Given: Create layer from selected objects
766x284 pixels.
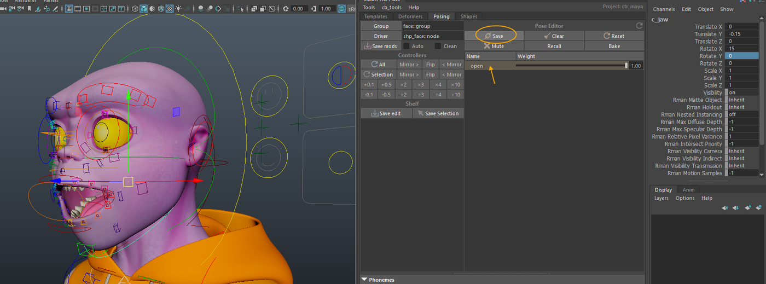Looking at the screenshot, I should 758,208.
